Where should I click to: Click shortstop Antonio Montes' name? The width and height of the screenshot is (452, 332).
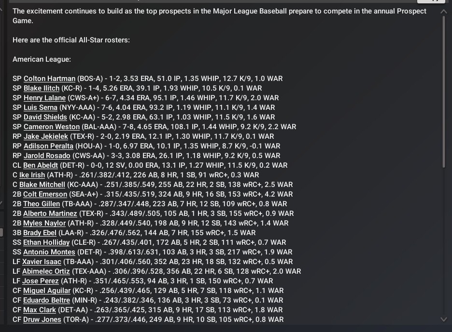49,252
